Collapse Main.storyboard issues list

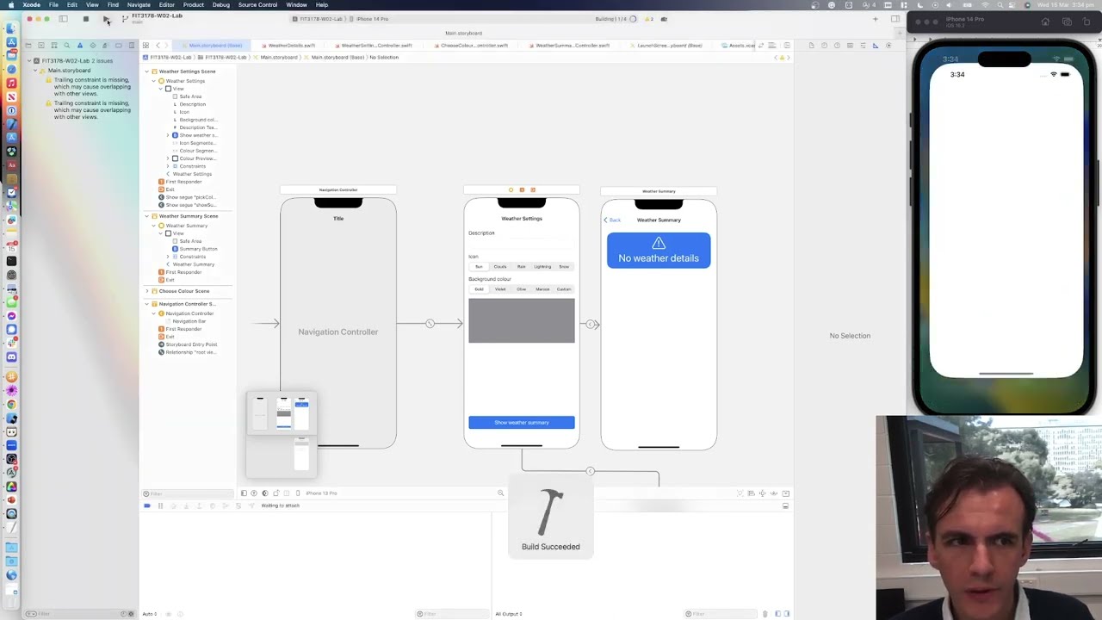point(36,70)
